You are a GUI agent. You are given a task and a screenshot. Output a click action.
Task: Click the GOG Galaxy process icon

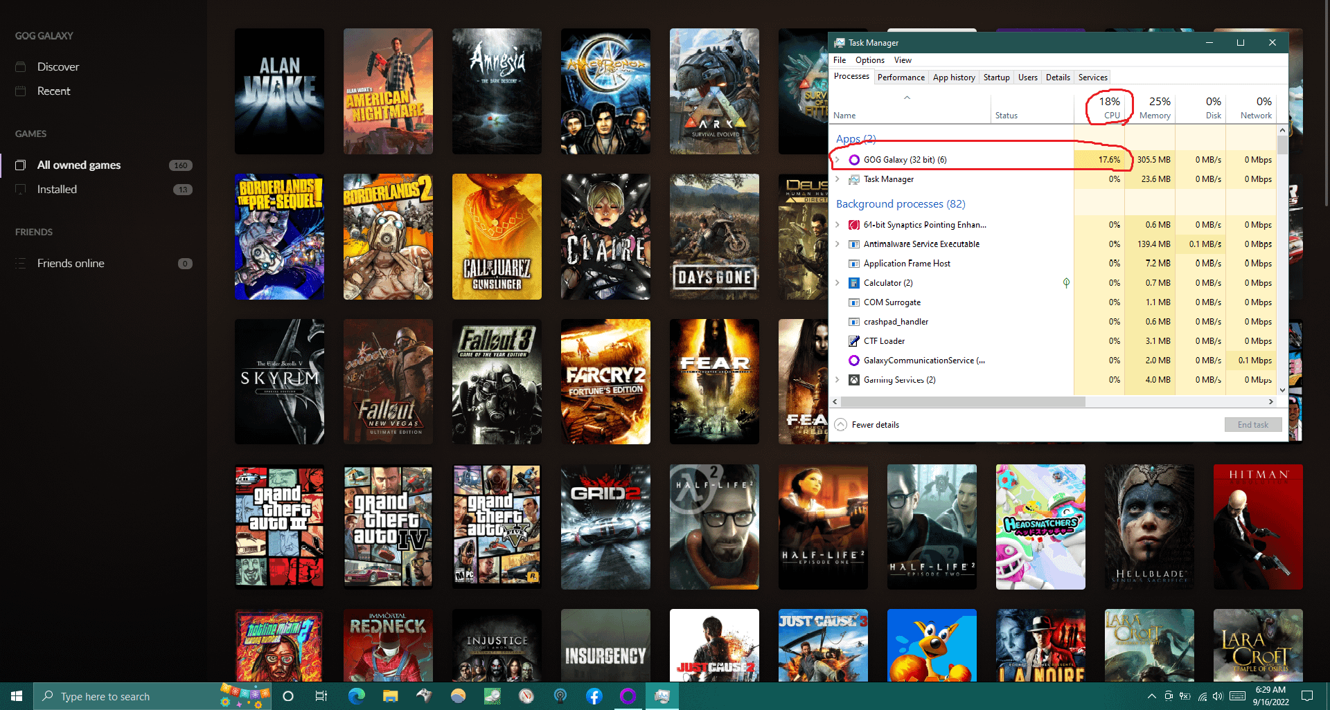point(854,160)
